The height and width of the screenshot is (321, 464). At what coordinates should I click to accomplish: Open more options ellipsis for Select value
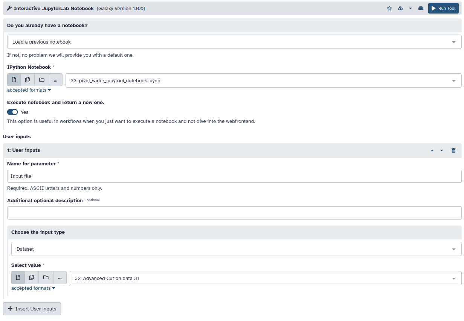point(60,278)
